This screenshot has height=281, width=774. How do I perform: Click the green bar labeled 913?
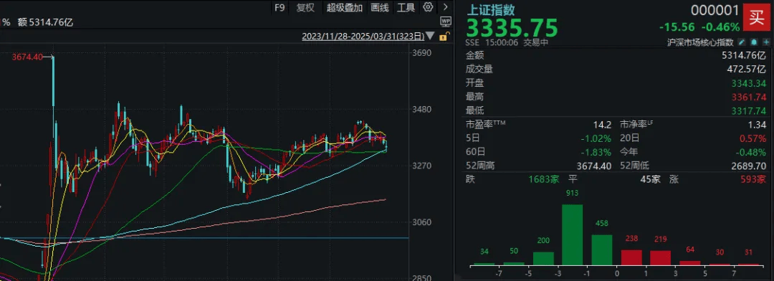[x=572, y=235]
